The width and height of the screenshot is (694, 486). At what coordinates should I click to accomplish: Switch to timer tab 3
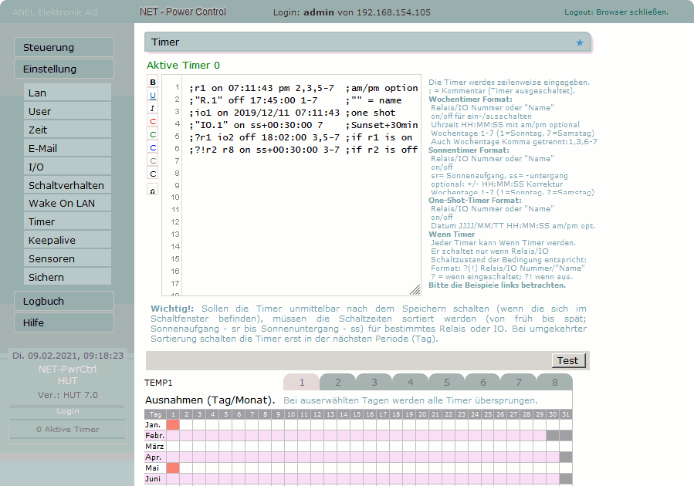coord(374,382)
